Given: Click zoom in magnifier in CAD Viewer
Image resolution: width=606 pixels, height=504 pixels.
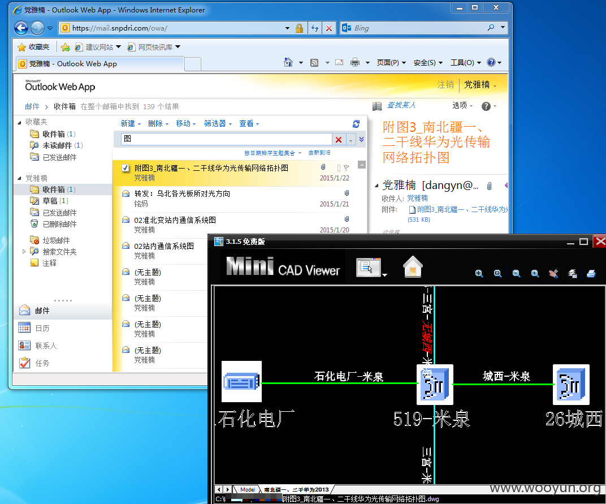Looking at the screenshot, I should 535,274.
